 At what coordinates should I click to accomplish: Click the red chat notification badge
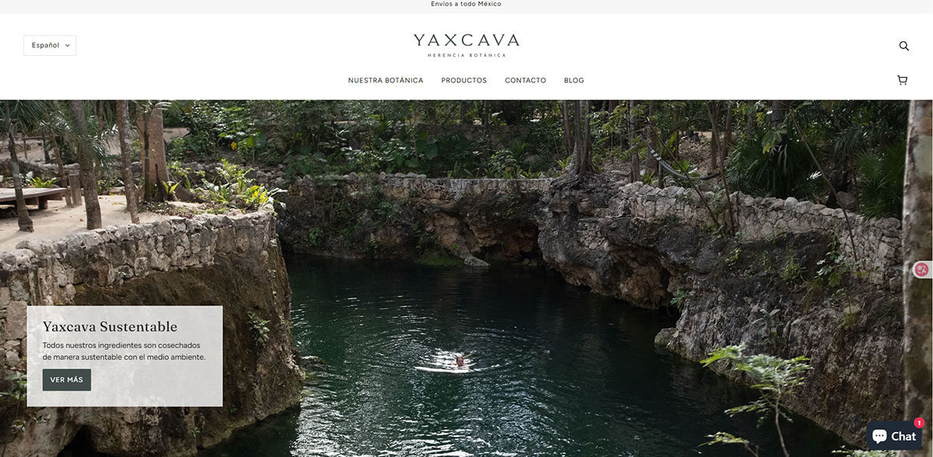click(x=919, y=423)
